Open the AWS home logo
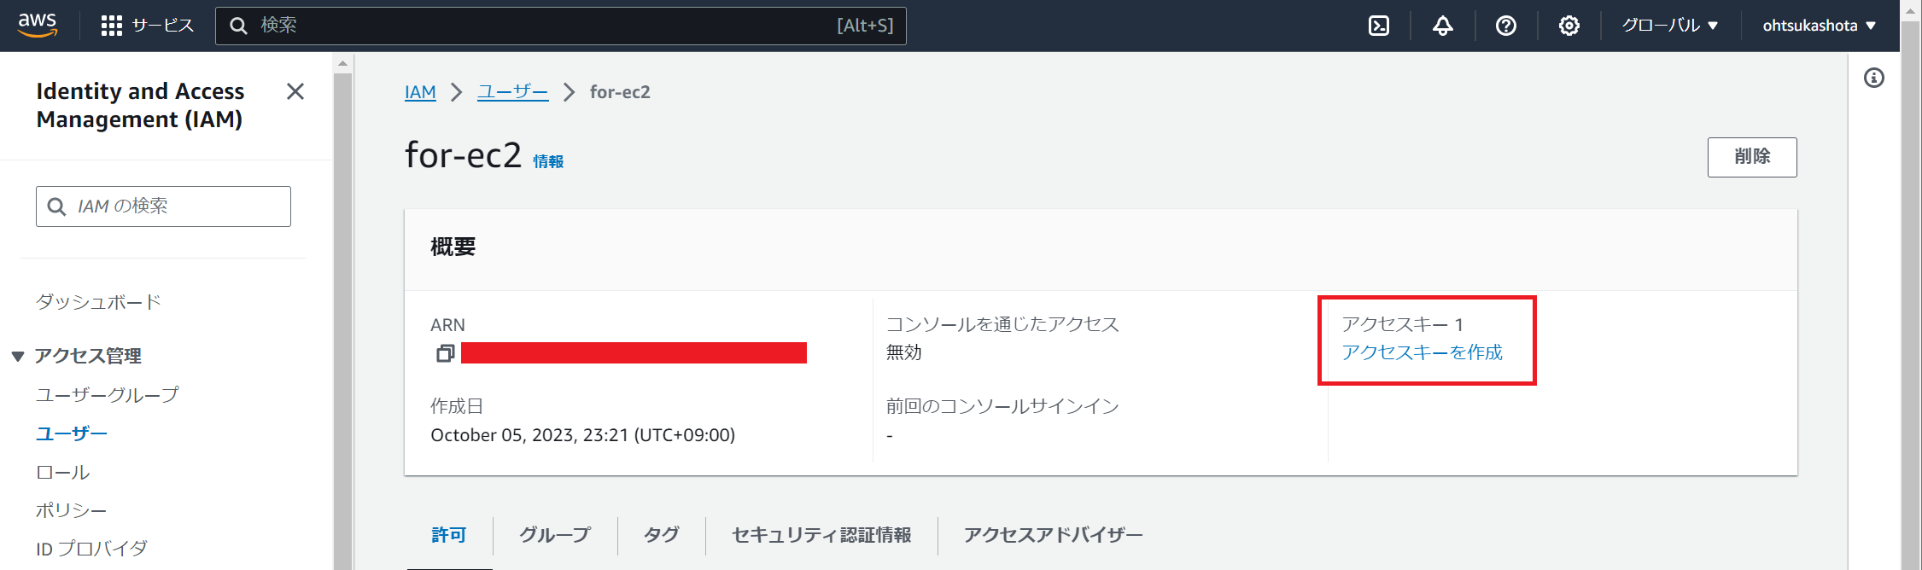Image resolution: width=1922 pixels, height=570 pixels. 38,25
